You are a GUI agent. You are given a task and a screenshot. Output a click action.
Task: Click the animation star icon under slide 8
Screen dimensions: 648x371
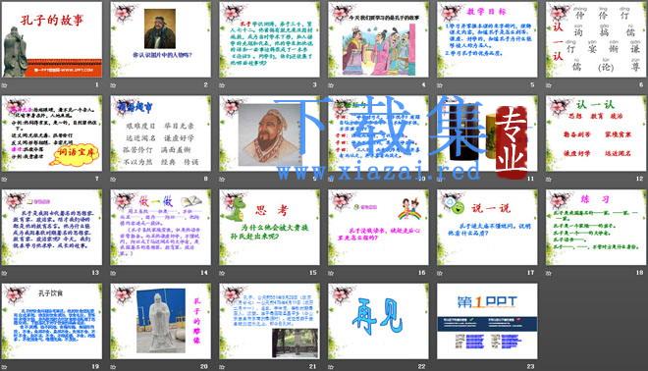(113, 180)
